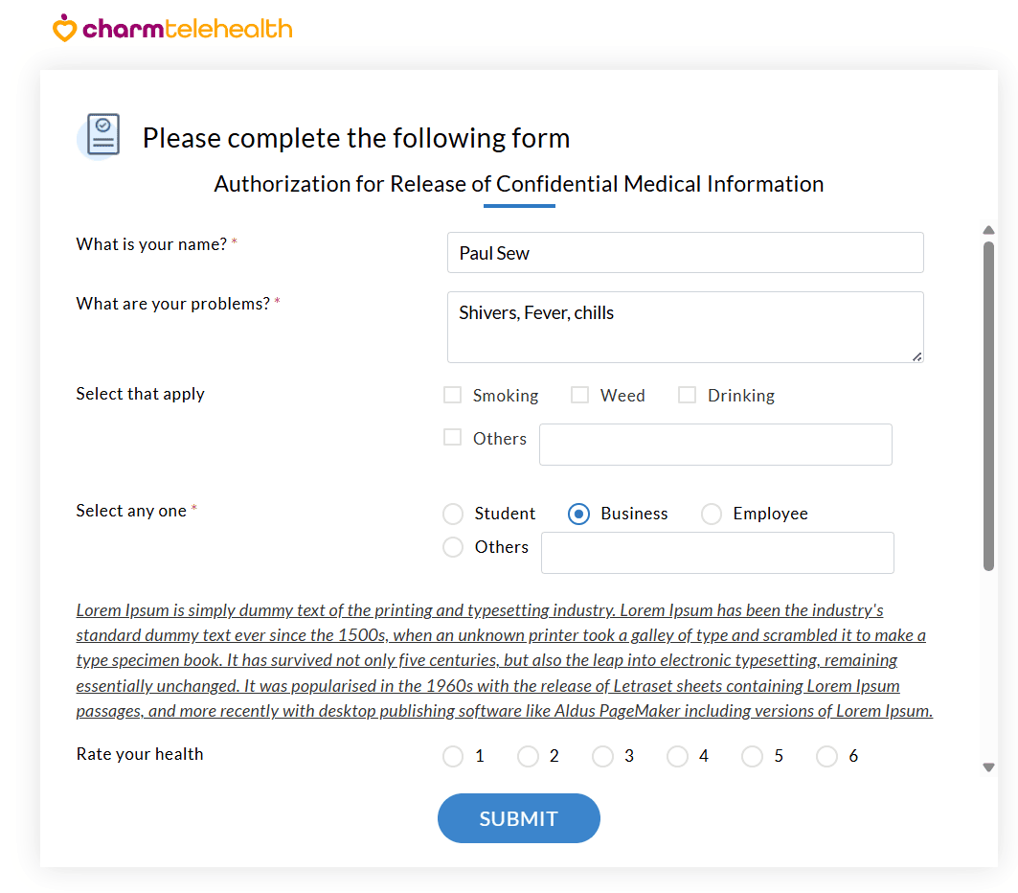Click the text box beside Others checkbox

[715, 444]
